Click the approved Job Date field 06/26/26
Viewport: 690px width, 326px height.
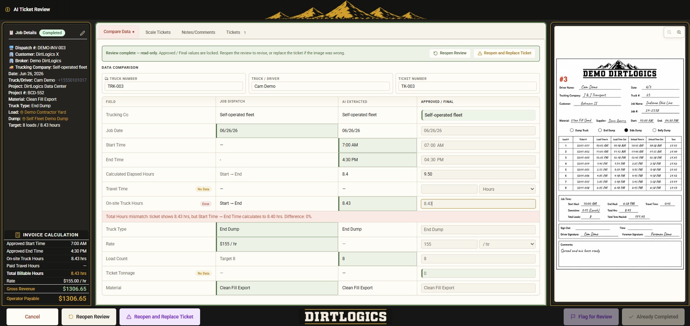click(x=478, y=131)
